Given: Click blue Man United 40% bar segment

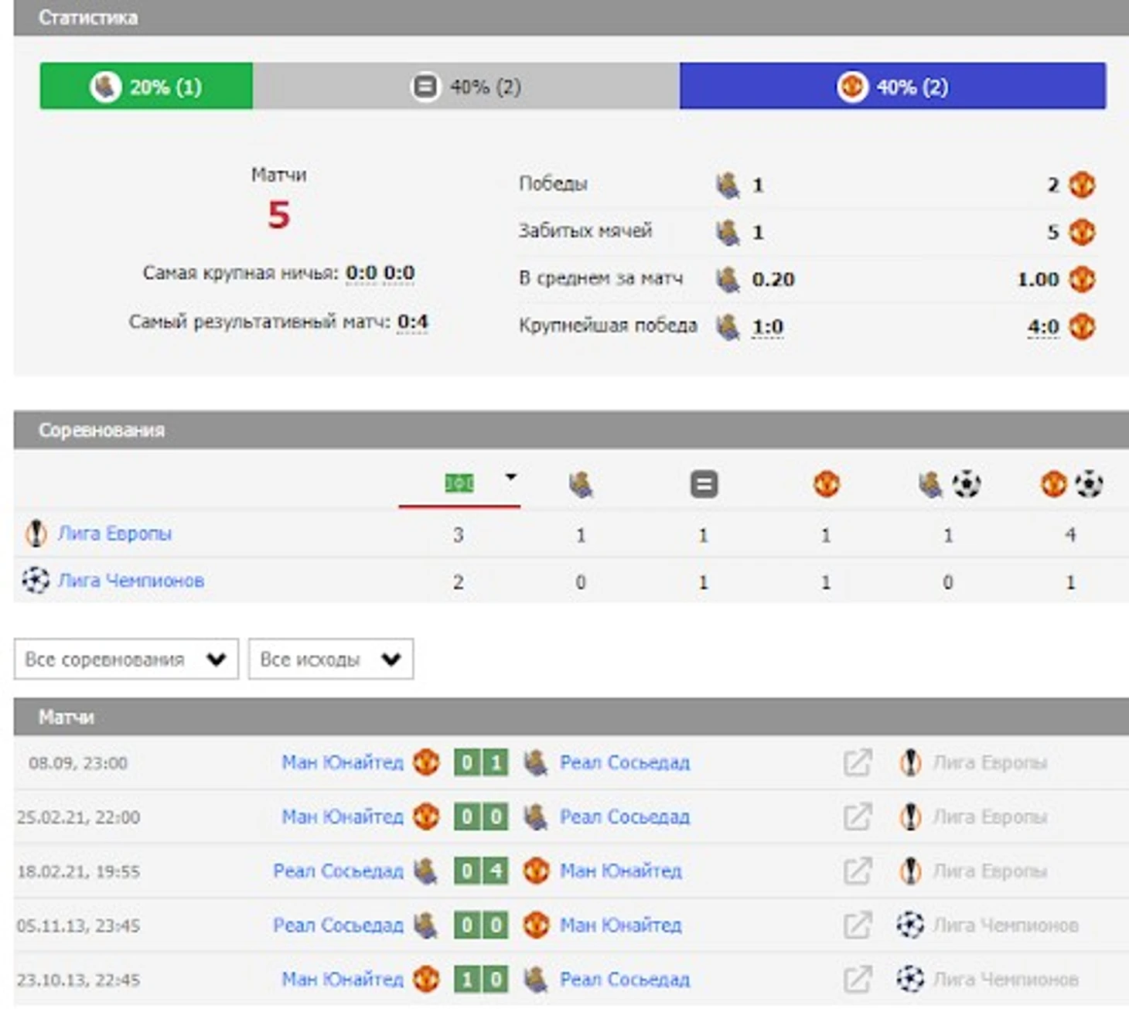Looking at the screenshot, I should (893, 86).
